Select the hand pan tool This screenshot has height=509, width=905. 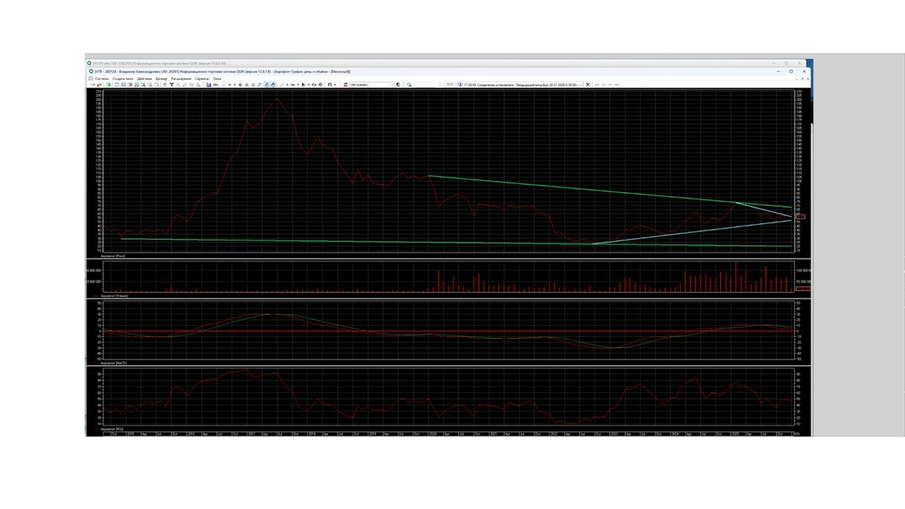(x=274, y=84)
